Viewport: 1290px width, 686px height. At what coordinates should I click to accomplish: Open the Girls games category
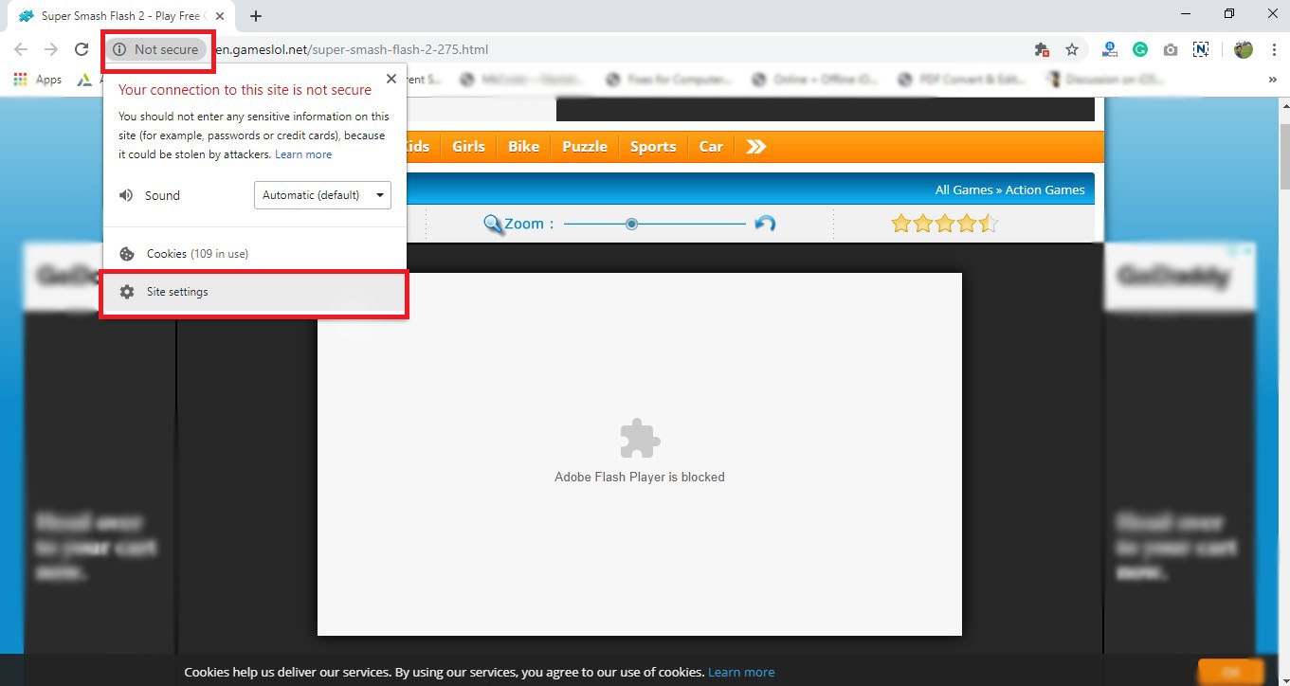(468, 146)
